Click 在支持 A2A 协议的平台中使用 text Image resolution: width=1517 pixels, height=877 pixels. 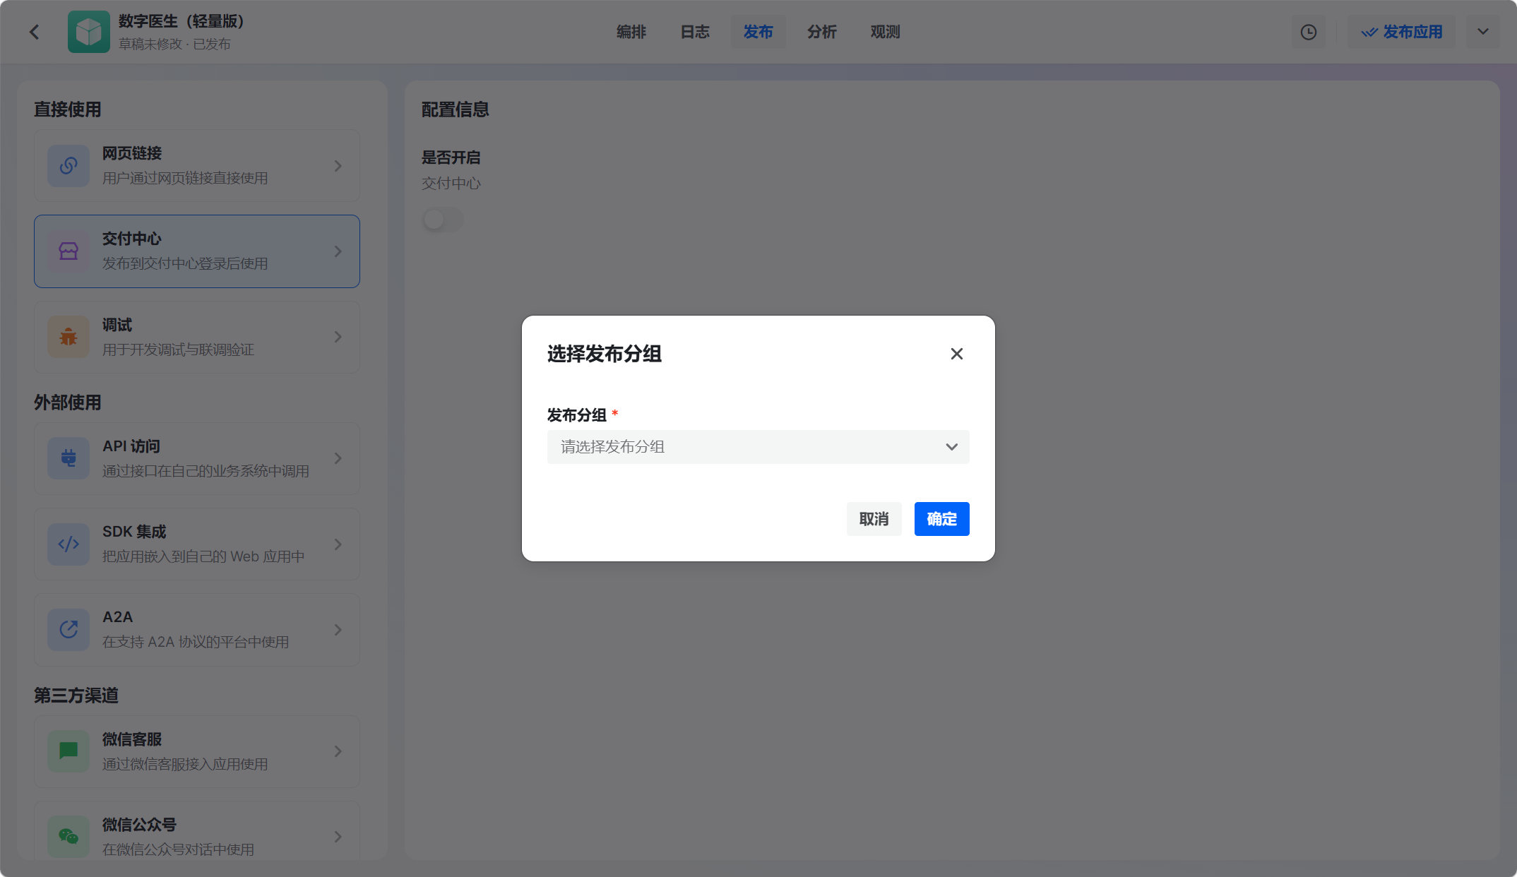196,642
